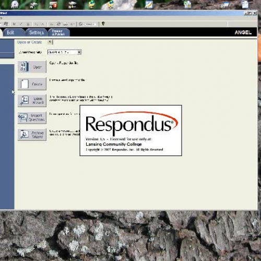Click the help icon after Power Edit
The image size is (261, 261).
tap(103, 23)
